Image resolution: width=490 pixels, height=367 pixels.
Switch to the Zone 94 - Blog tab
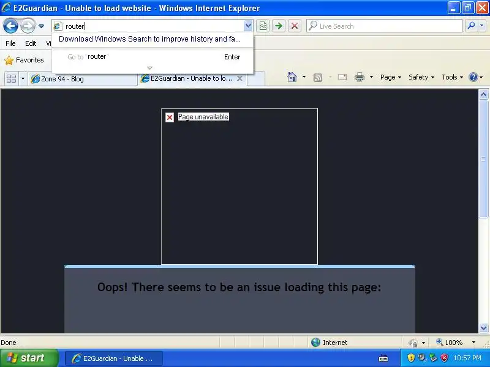83,79
